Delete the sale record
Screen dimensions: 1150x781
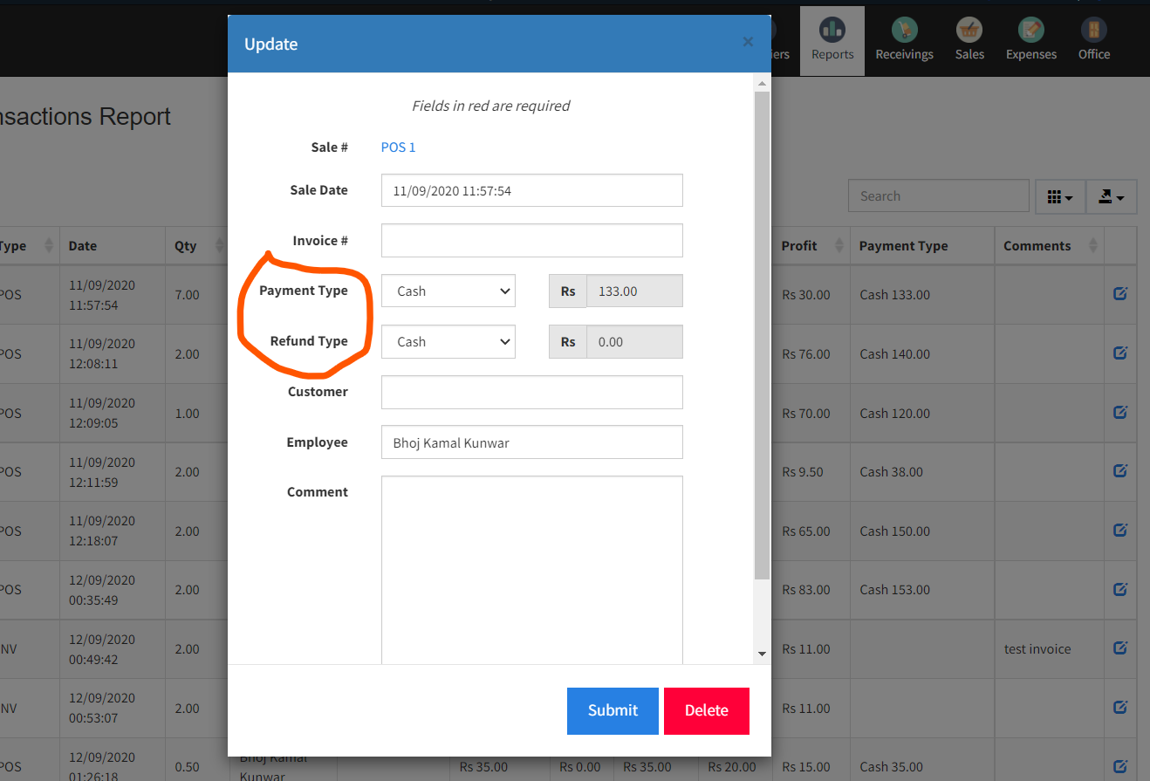click(706, 710)
